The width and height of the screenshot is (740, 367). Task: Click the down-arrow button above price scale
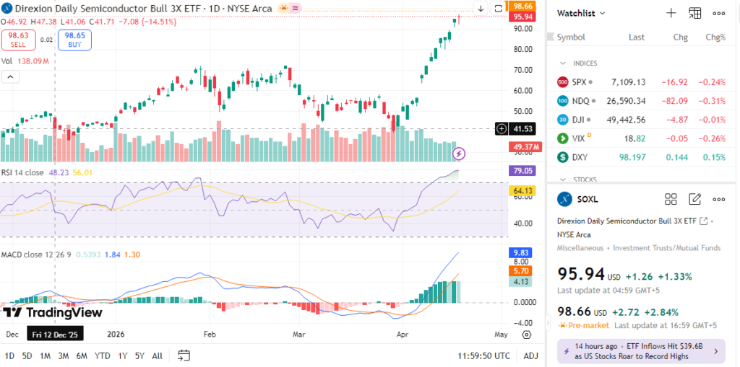[481, 8]
